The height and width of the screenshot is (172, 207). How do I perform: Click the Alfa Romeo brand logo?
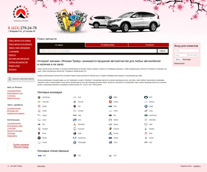39,97
